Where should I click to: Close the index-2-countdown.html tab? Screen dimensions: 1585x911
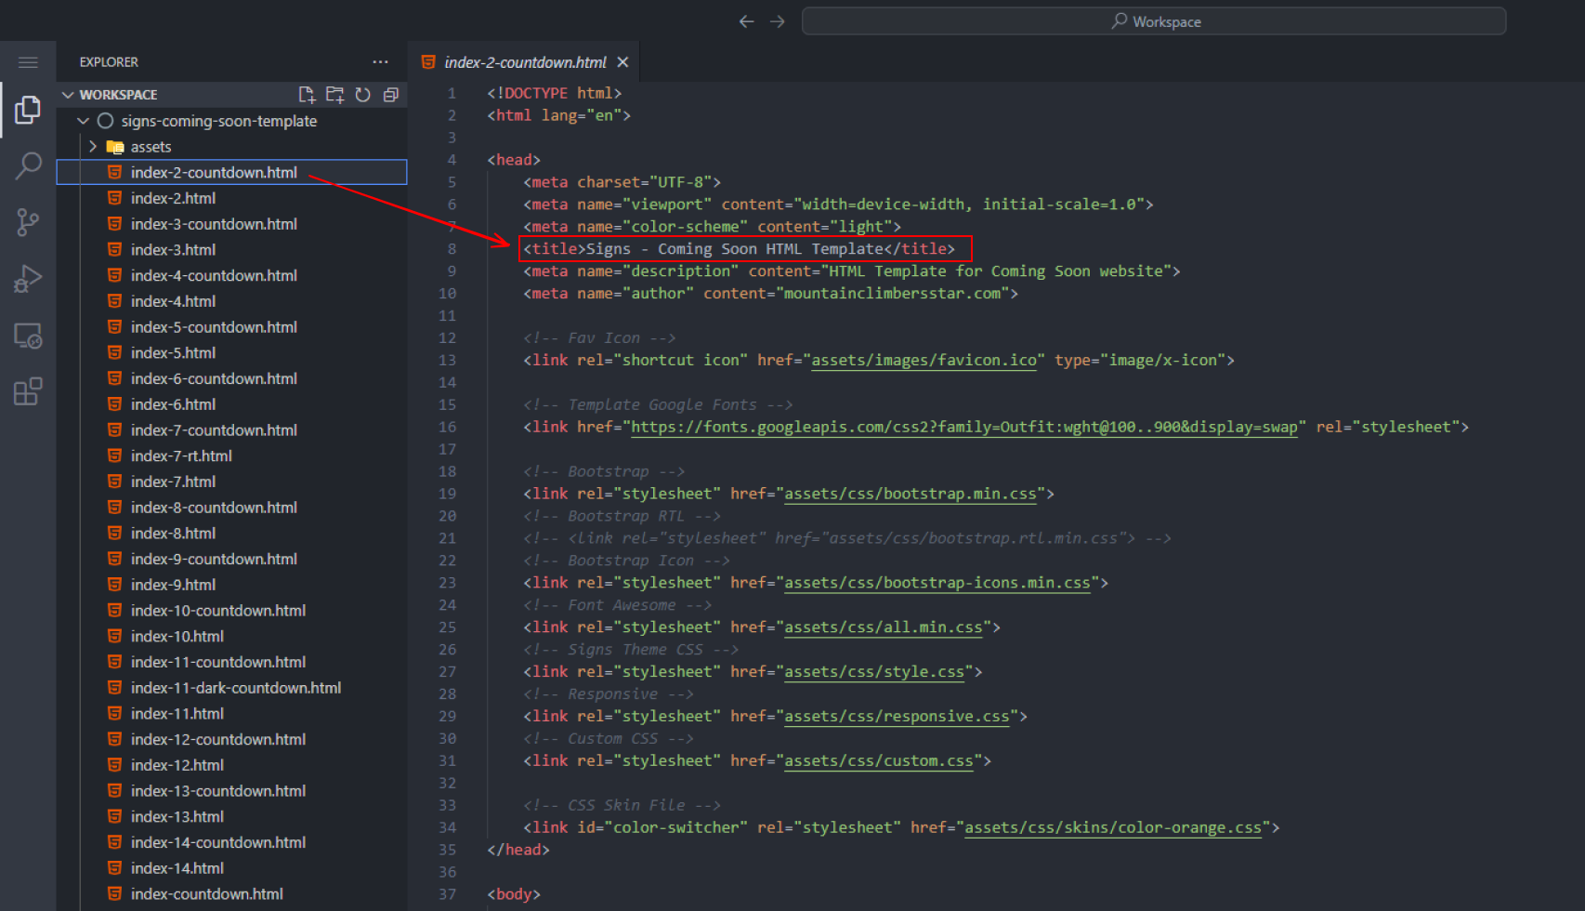coord(622,62)
